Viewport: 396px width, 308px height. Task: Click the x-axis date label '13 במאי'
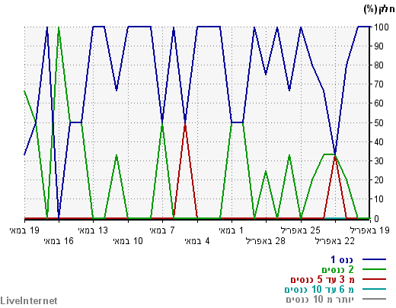click(93, 230)
